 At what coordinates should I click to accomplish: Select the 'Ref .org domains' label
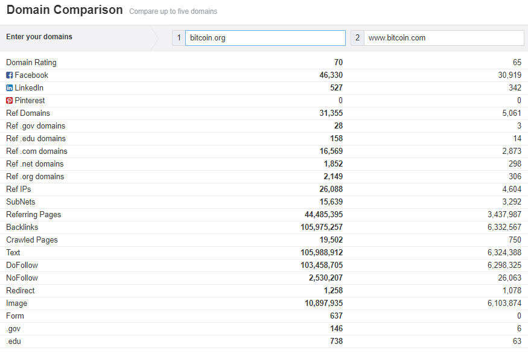coord(35,176)
